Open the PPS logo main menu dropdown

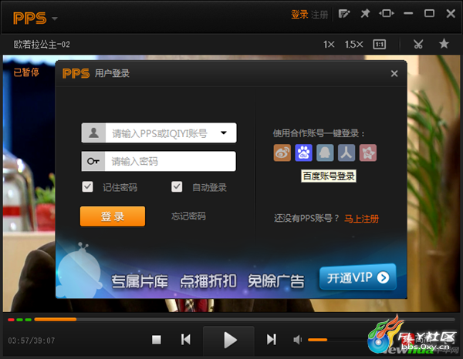point(35,18)
